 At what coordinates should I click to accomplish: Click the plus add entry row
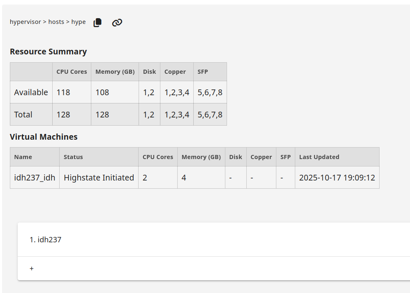(32, 268)
